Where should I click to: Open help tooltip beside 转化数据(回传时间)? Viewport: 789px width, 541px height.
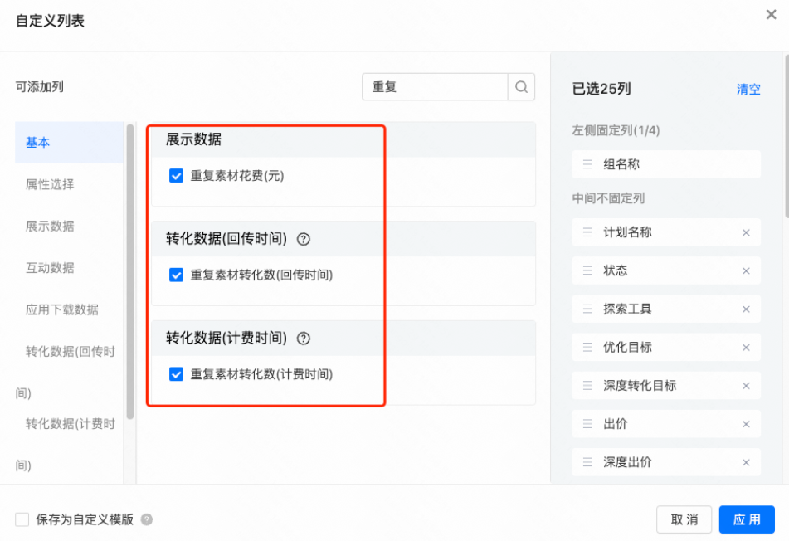[304, 240]
